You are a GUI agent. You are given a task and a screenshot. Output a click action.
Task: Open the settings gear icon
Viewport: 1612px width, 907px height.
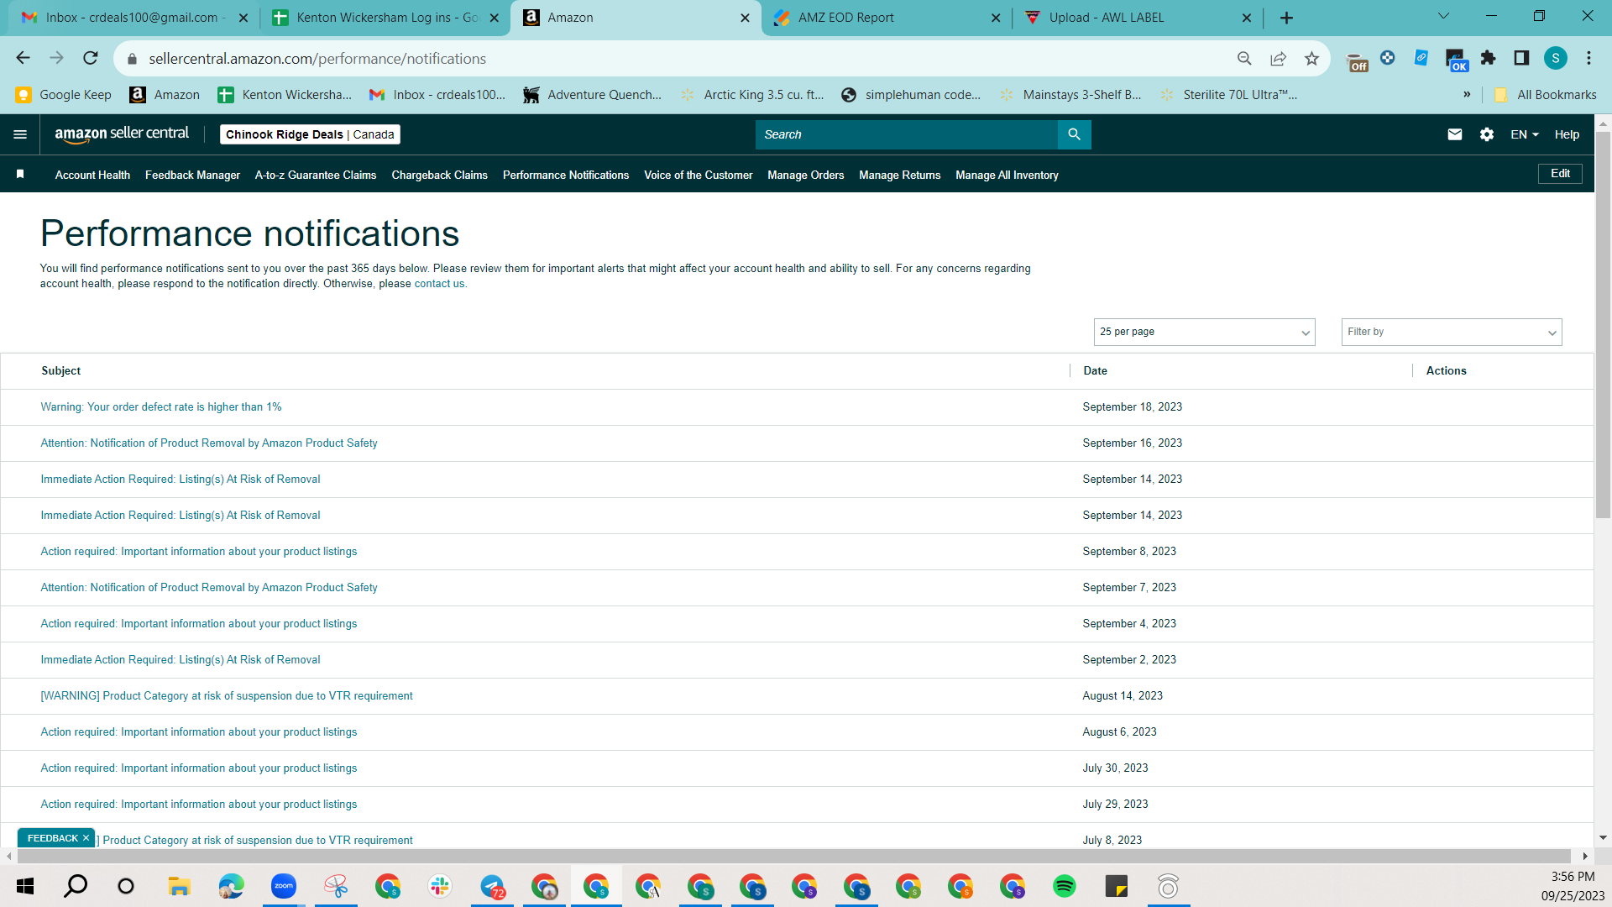[x=1487, y=134]
